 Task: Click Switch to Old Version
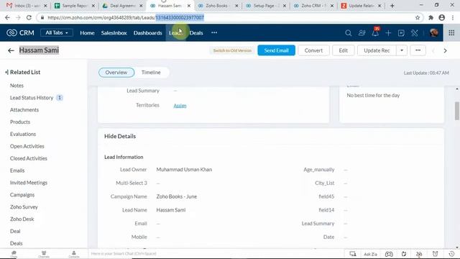(x=232, y=50)
